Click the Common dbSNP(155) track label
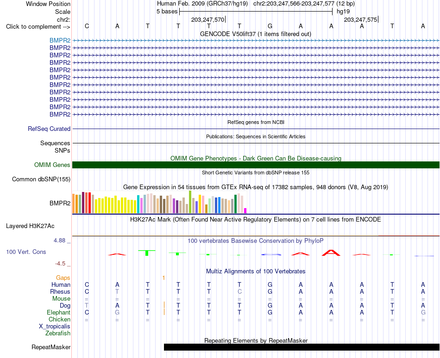 tap(41, 179)
